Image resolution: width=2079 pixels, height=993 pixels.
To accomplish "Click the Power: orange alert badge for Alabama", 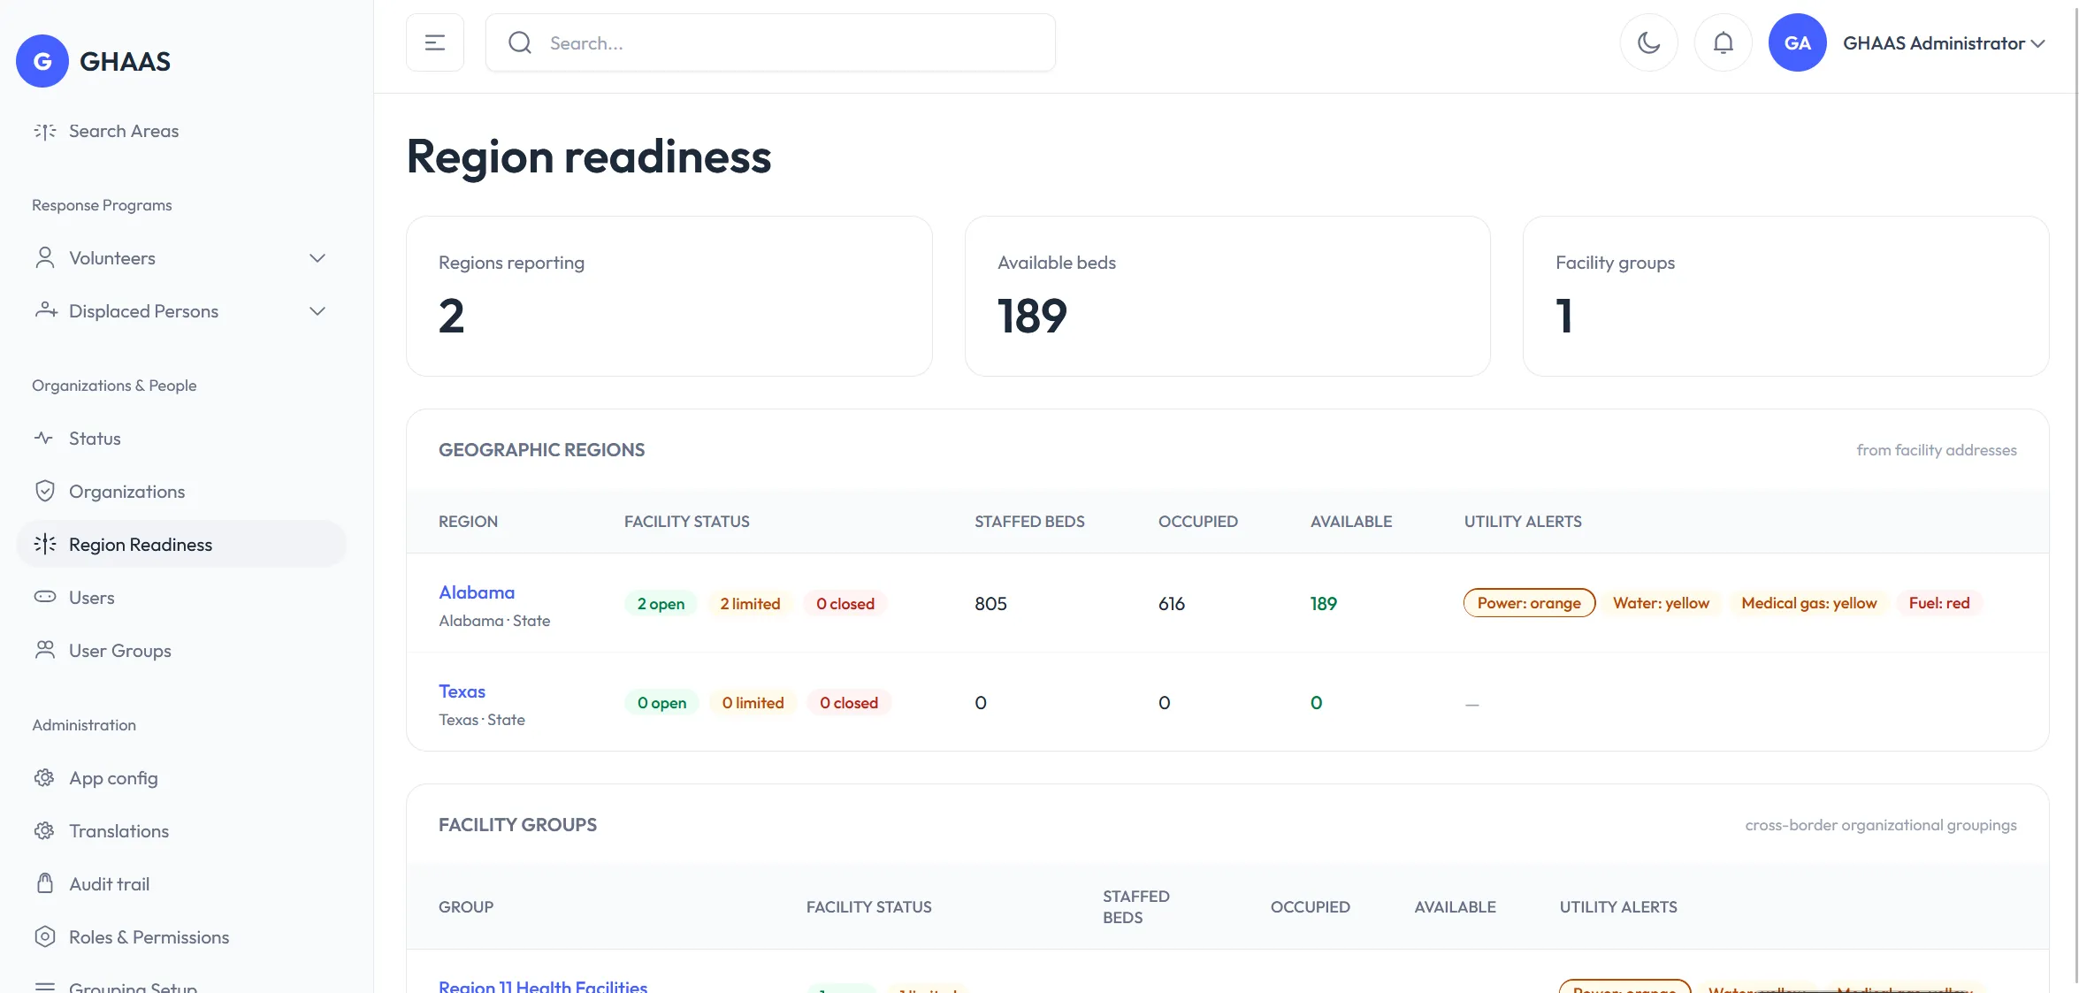I will tap(1529, 603).
